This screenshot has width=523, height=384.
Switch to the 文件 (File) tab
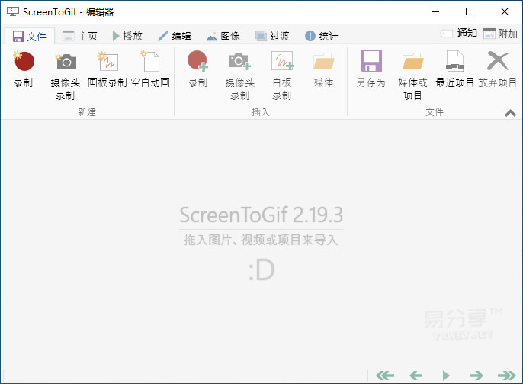pyautogui.click(x=29, y=36)
